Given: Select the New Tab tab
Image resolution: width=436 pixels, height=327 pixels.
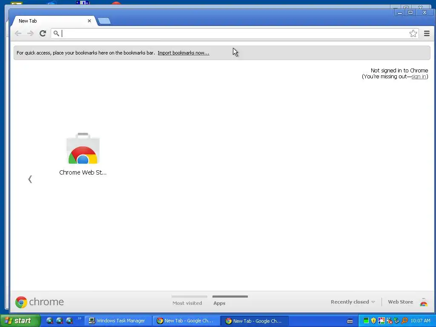Looking at the screenshot, I should coord(53,21).
